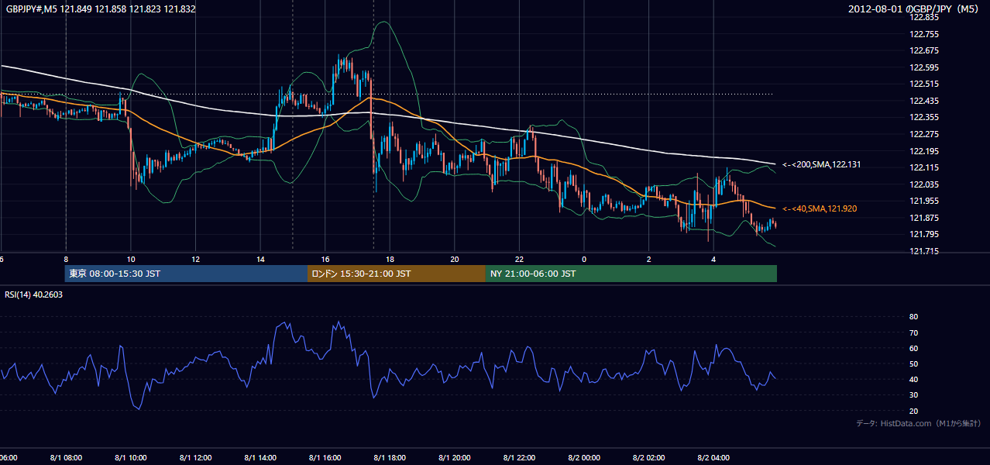This screenshot has height=465, width=990.
Task: Click the 8/1 12:00 bottom date label
Action: (x=195, y=458)
